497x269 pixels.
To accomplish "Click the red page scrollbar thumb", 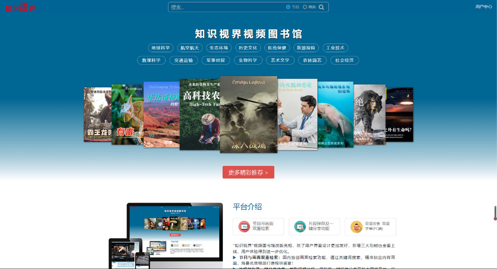I will tap(495, 213).
